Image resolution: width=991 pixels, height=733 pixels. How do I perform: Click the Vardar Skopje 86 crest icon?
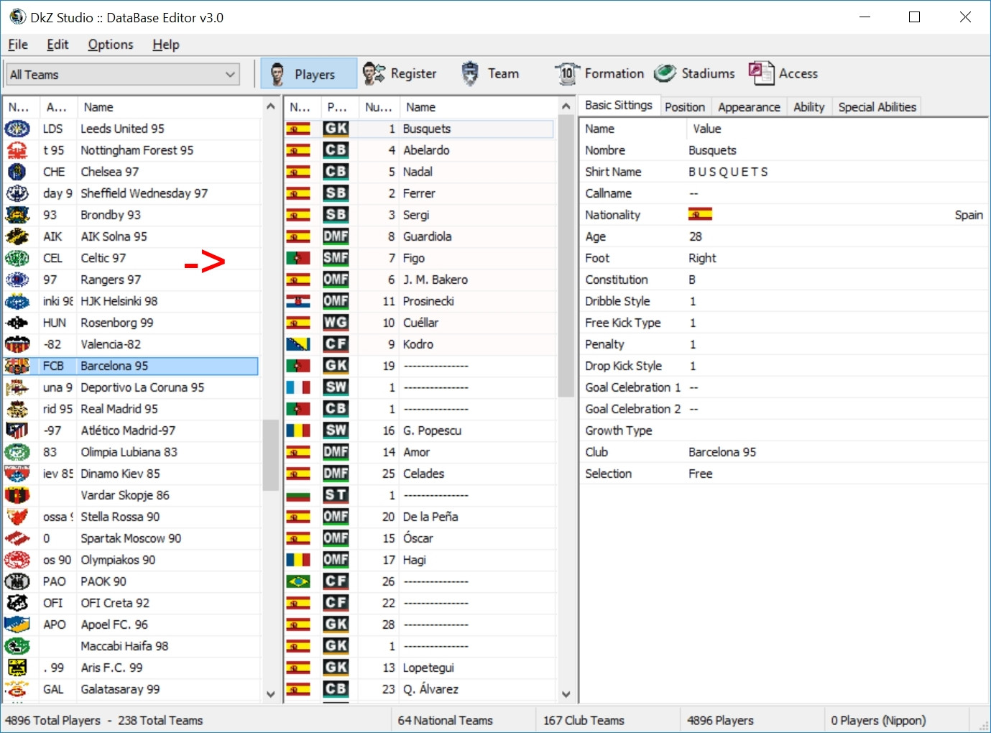[17, 495]
